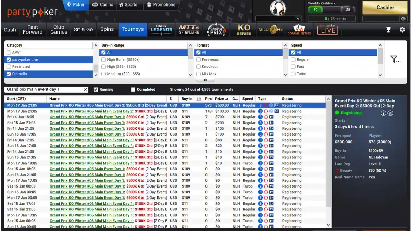Open the Grand Prix lobby logo
This screenshot has height=231, width=411.
(216, 30)
